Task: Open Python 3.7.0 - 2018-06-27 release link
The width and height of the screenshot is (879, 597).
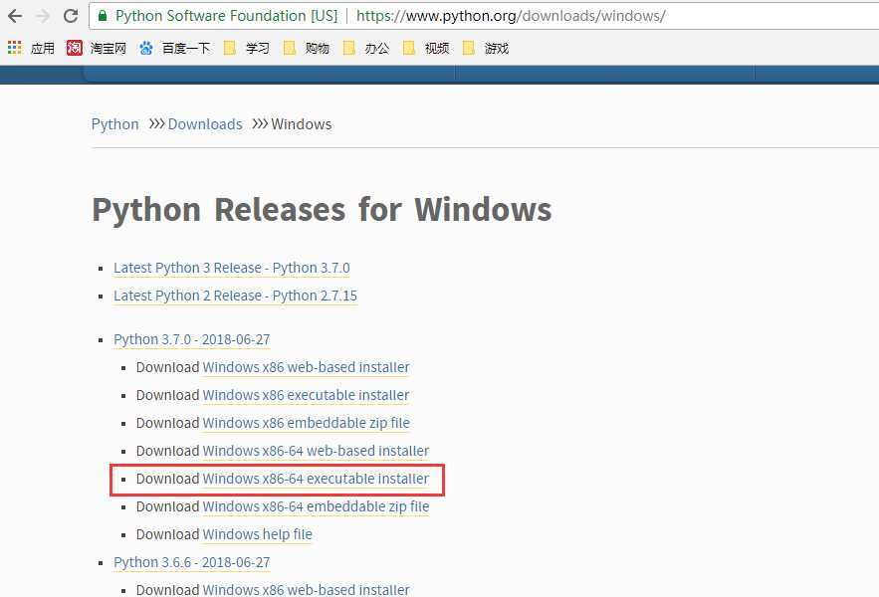Action: tap(192, 339)
